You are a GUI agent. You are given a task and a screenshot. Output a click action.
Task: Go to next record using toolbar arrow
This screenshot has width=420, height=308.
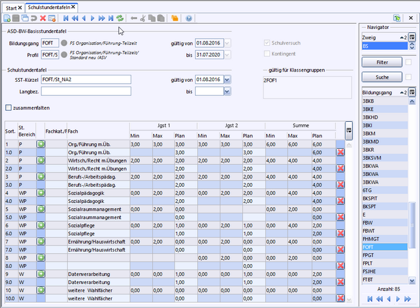coord(93,19)
